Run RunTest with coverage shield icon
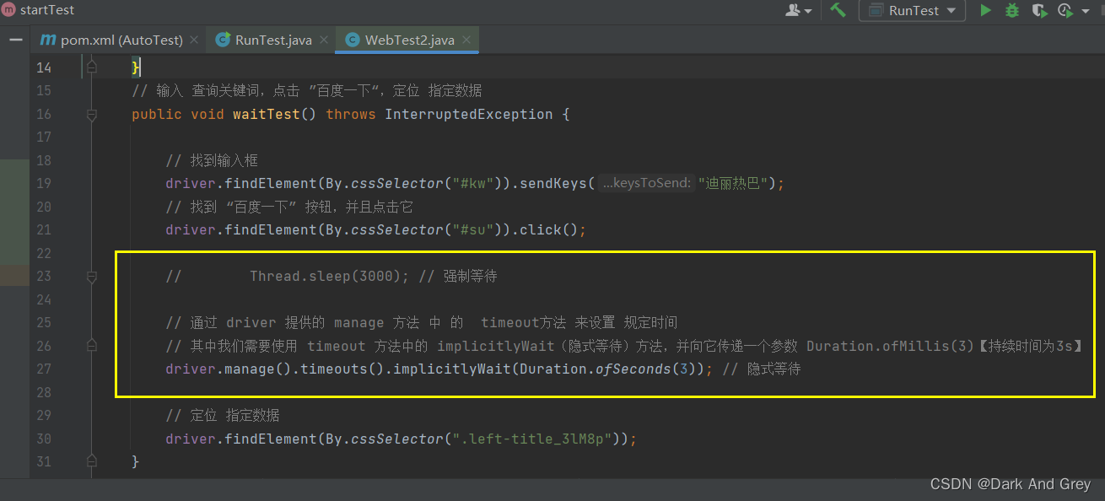 tap(1039, 11)
